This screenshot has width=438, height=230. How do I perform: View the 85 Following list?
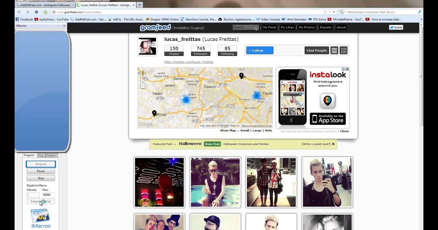(227, 50)
